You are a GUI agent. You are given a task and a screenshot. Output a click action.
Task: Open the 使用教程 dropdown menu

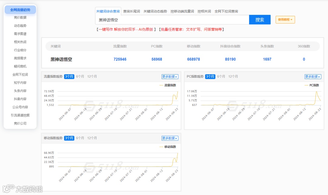click(285, 19)
